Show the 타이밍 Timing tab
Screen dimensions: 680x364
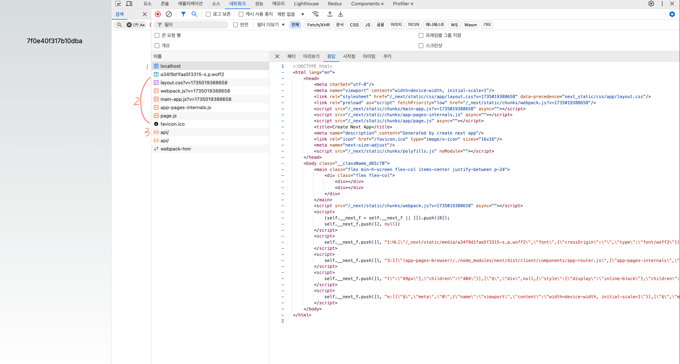tap(369, 56)
